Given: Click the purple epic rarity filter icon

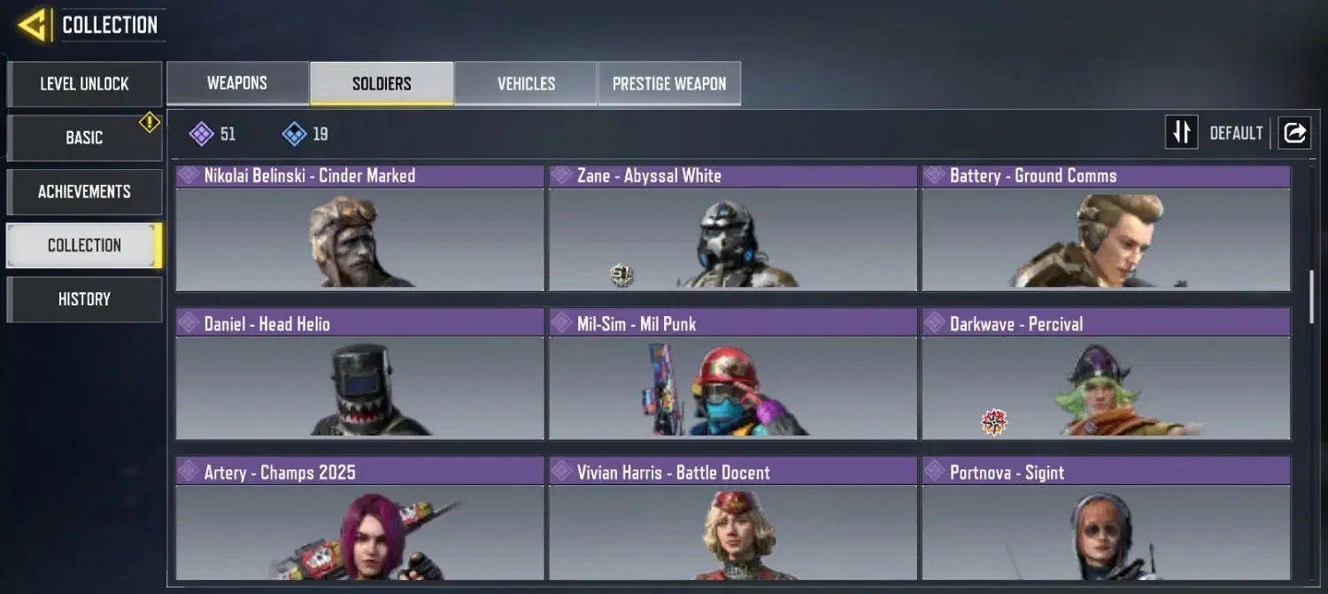Looking at the screenshot, I should tap(202, 134).
